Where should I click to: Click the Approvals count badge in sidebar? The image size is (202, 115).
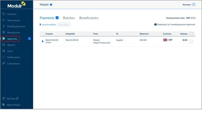[x=29, y=38]
